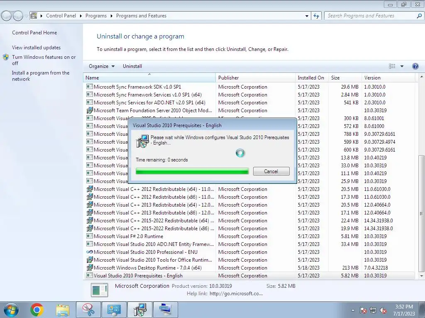Click Programs in the breadcrumb

96,16
